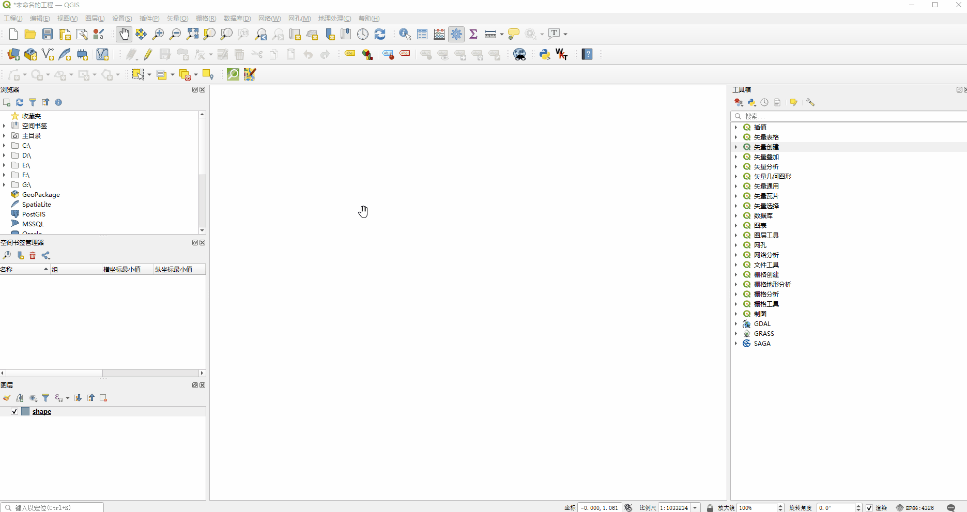Open the 视图(V) menu
Image resolution: width=967 pixels, height=512 pixels.
coord(67,19)
